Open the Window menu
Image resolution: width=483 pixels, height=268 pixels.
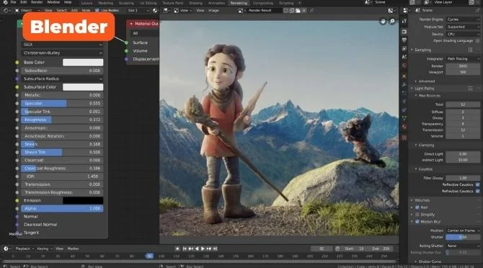coord(53,2)
